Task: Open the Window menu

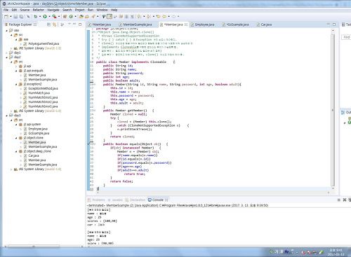Action: (x=102, y=10)
